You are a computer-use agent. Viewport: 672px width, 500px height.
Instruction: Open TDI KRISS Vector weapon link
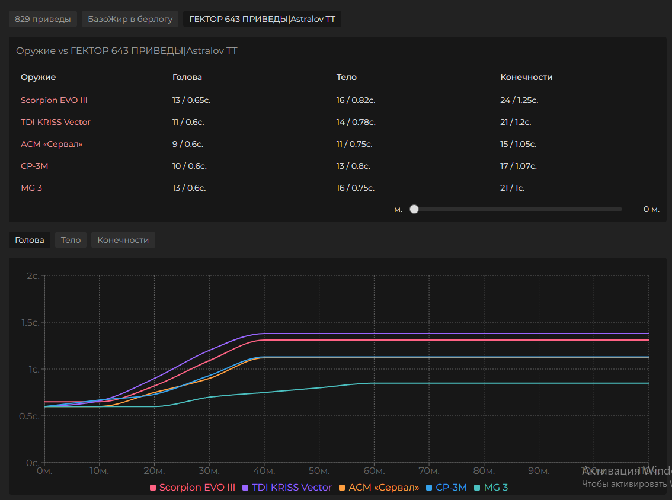point(56,122)
